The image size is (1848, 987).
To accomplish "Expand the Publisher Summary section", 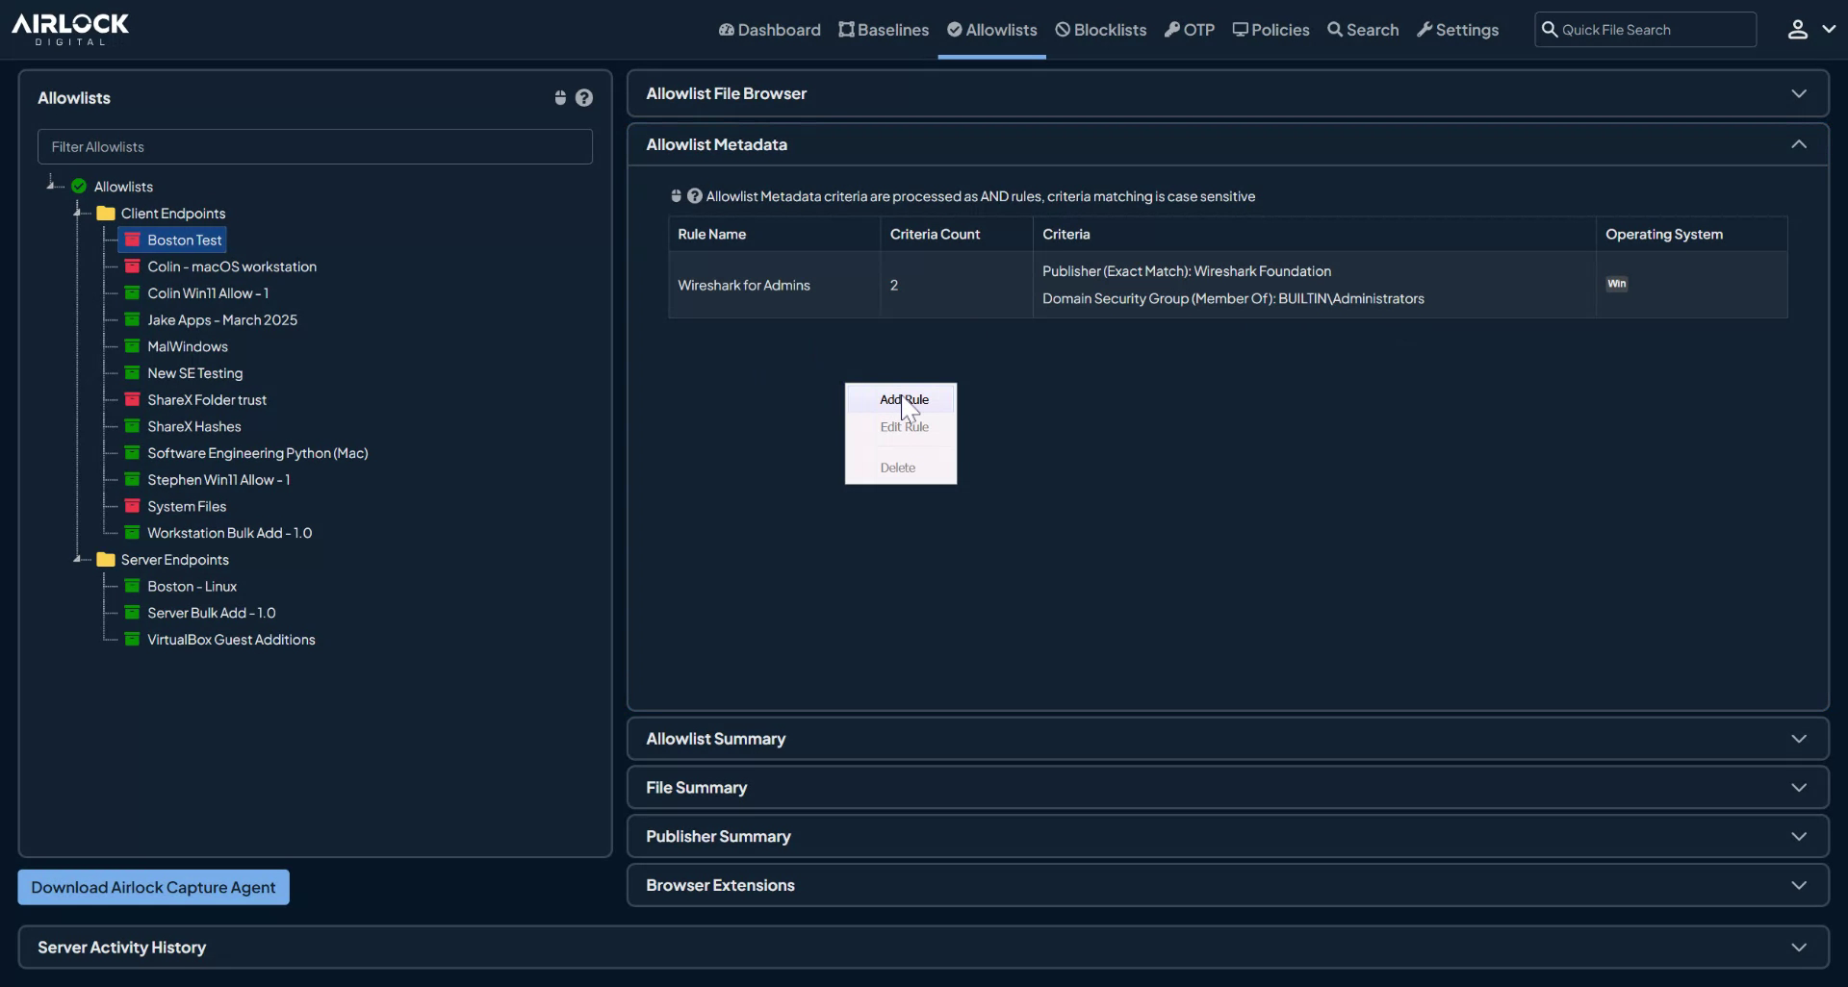I will [x=1799, y=836].
